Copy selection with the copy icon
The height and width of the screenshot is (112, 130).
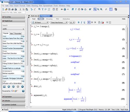point(24,9)
